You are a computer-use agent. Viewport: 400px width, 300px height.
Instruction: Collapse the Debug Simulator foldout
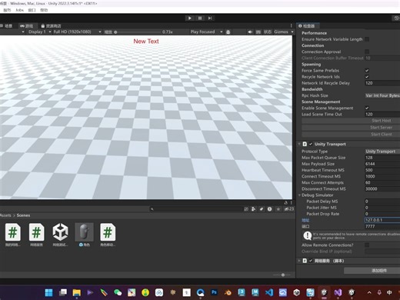(299, 195)
